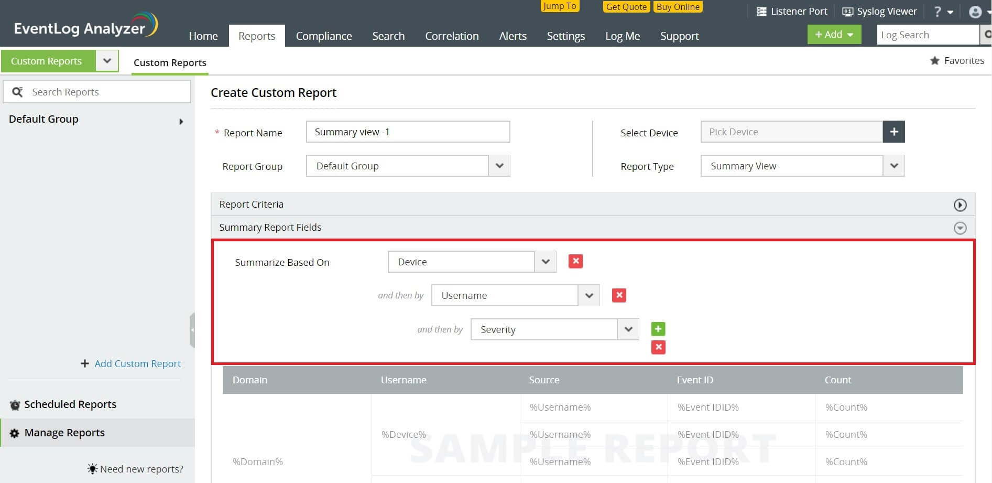The height and width of the screenshot is (483, 992).
Task: Collapse the left sidebar panel handle
Action: pos(192,330)
